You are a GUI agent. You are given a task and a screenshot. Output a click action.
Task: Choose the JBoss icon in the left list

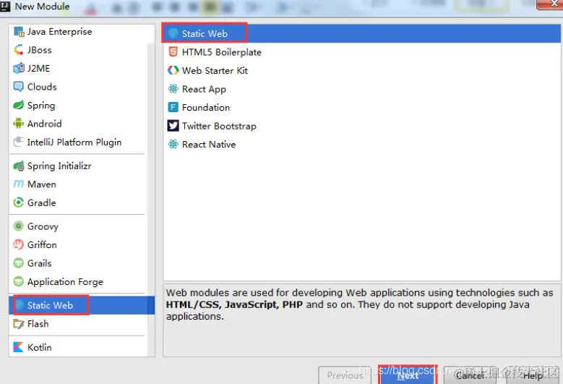(x=19, y=50)
